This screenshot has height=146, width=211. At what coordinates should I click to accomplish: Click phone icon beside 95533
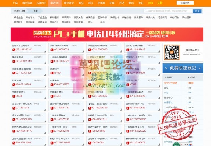(52, 96)
